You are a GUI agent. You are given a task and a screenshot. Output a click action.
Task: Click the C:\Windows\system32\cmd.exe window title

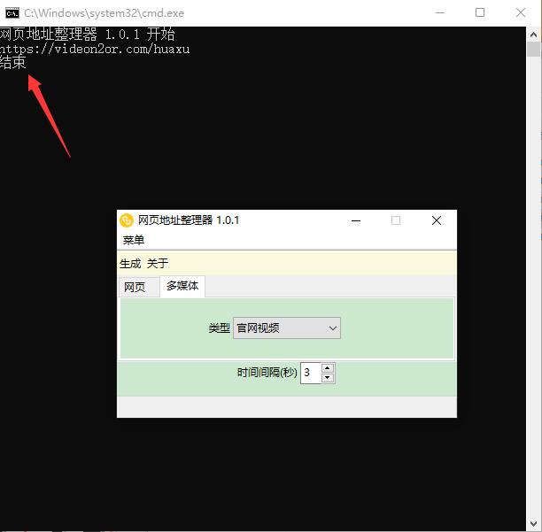(104, 13)
